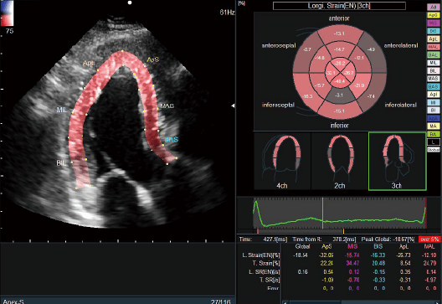Image resolution: width=442 pixels, height=304 pixels.
Task: Click Global longitudinal strain value -18.54
Action: point(301,255)
